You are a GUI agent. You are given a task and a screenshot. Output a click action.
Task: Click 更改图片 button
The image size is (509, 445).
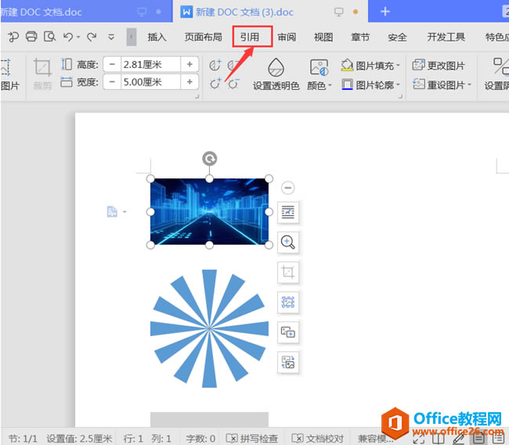pos(439,66)
